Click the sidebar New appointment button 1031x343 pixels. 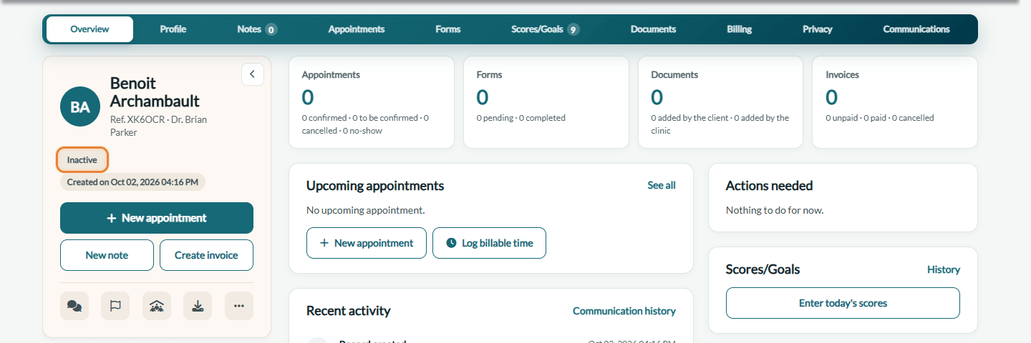pyautogui.click(x=157, y=218)
